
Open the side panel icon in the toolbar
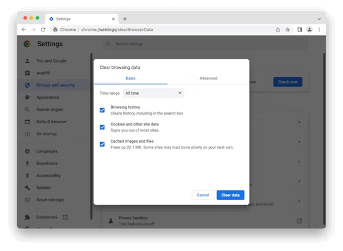click(300, 30)
